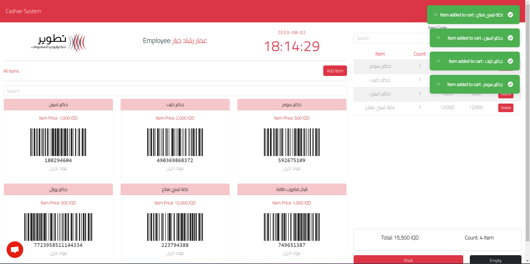
Task: Click the جكاير سومر card header
Action: 292,105
